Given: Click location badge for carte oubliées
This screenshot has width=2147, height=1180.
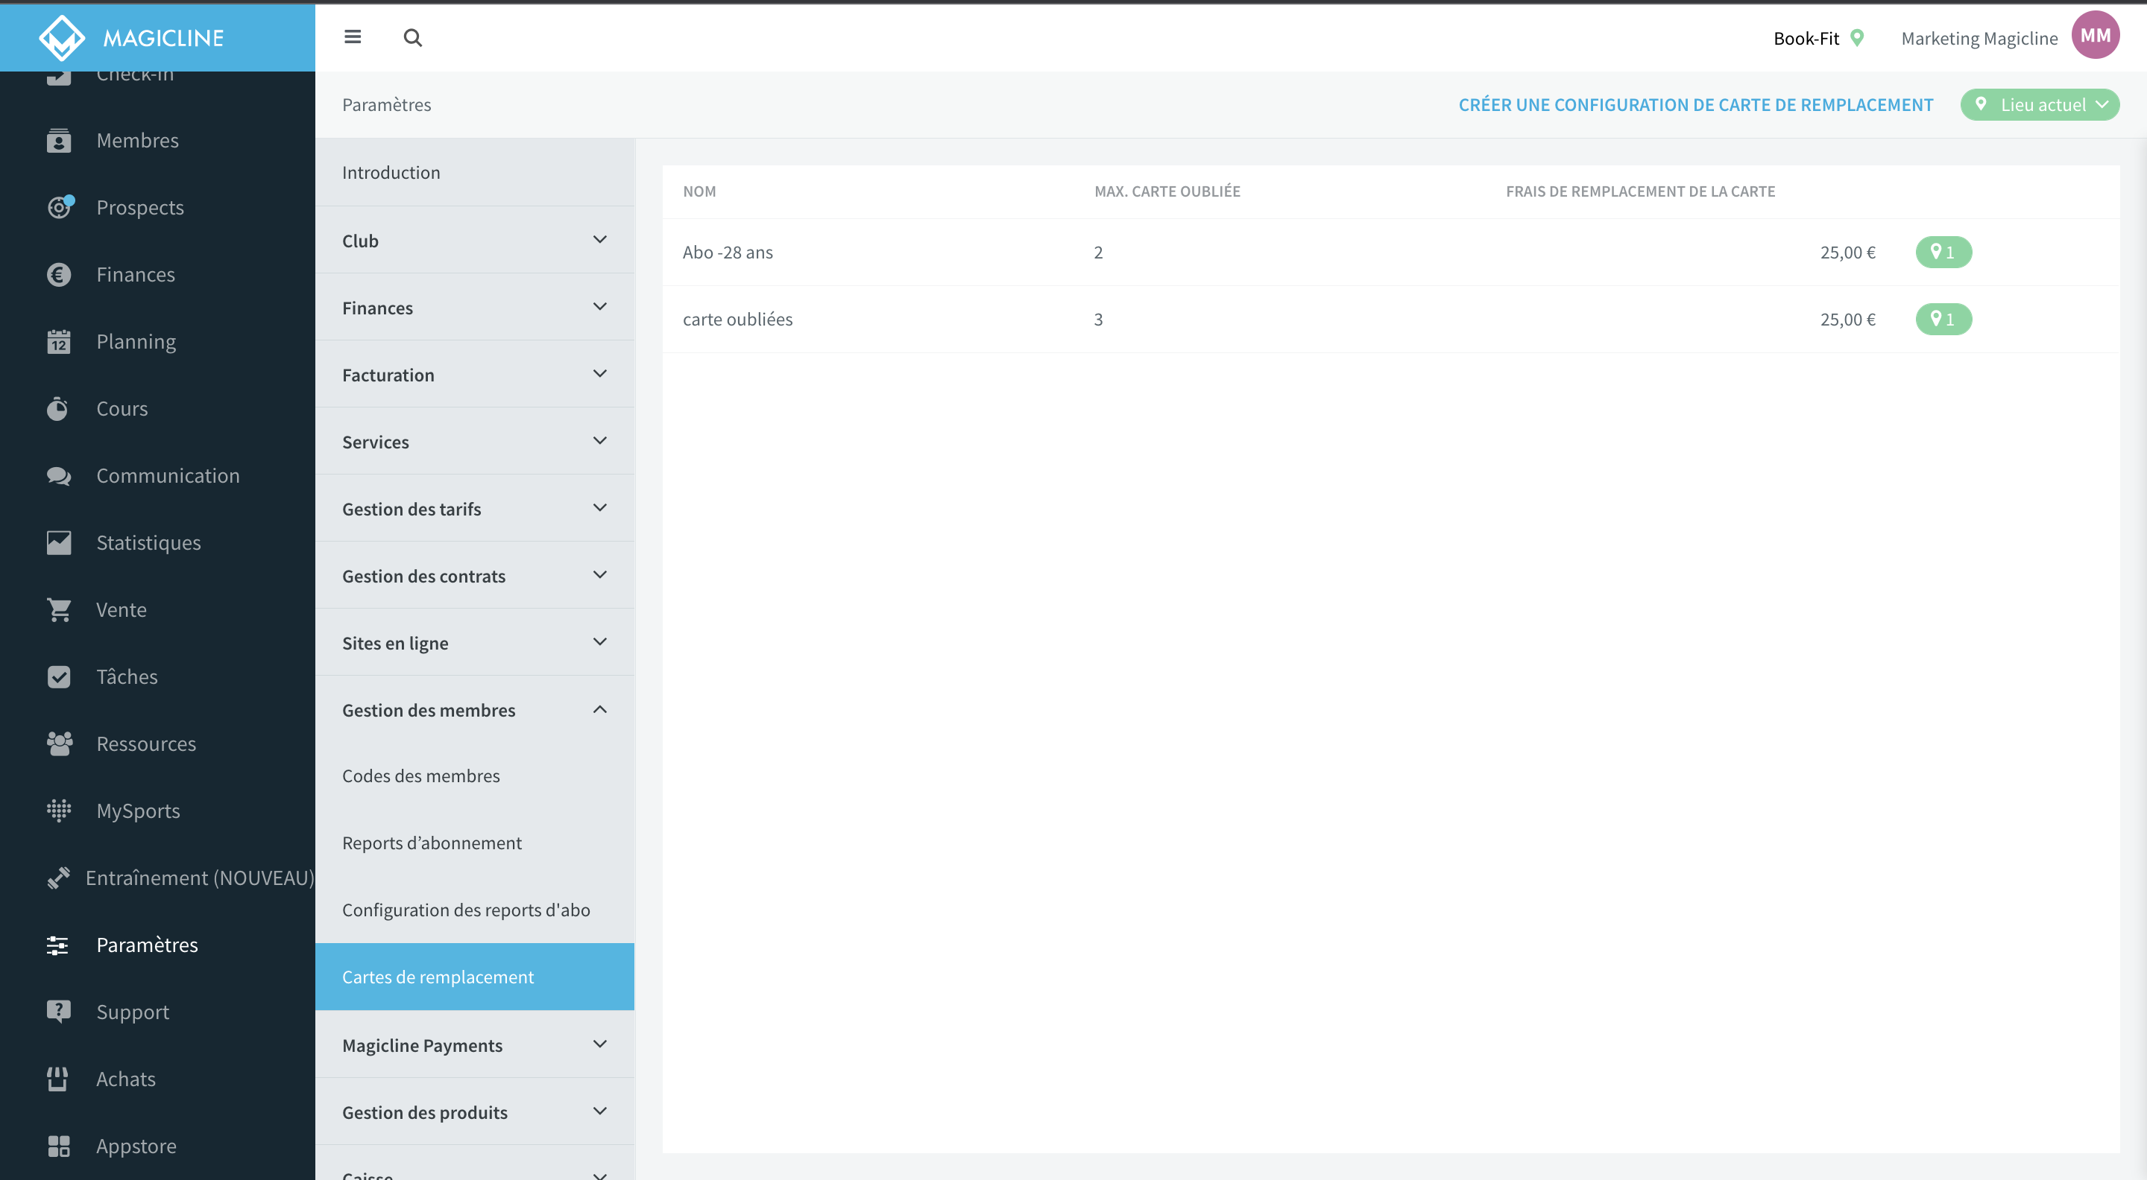Looking at the screenshot, I should 1943,320.
